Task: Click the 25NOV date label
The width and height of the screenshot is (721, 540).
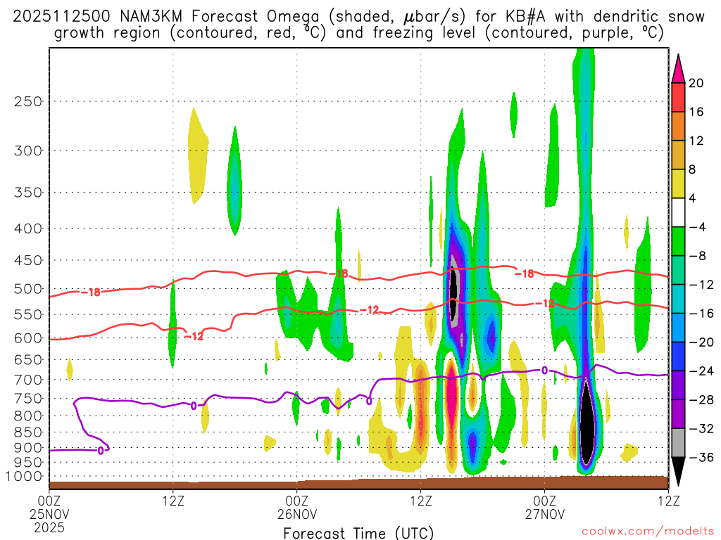Action: 49,514
